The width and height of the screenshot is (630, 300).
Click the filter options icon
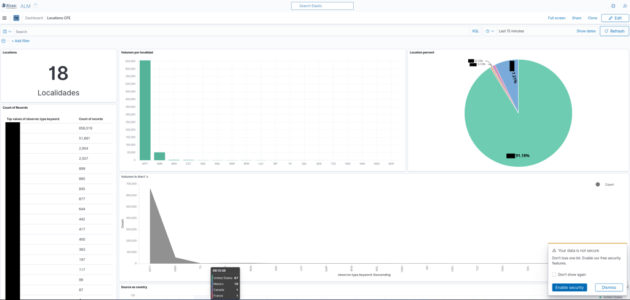(4, 41)
